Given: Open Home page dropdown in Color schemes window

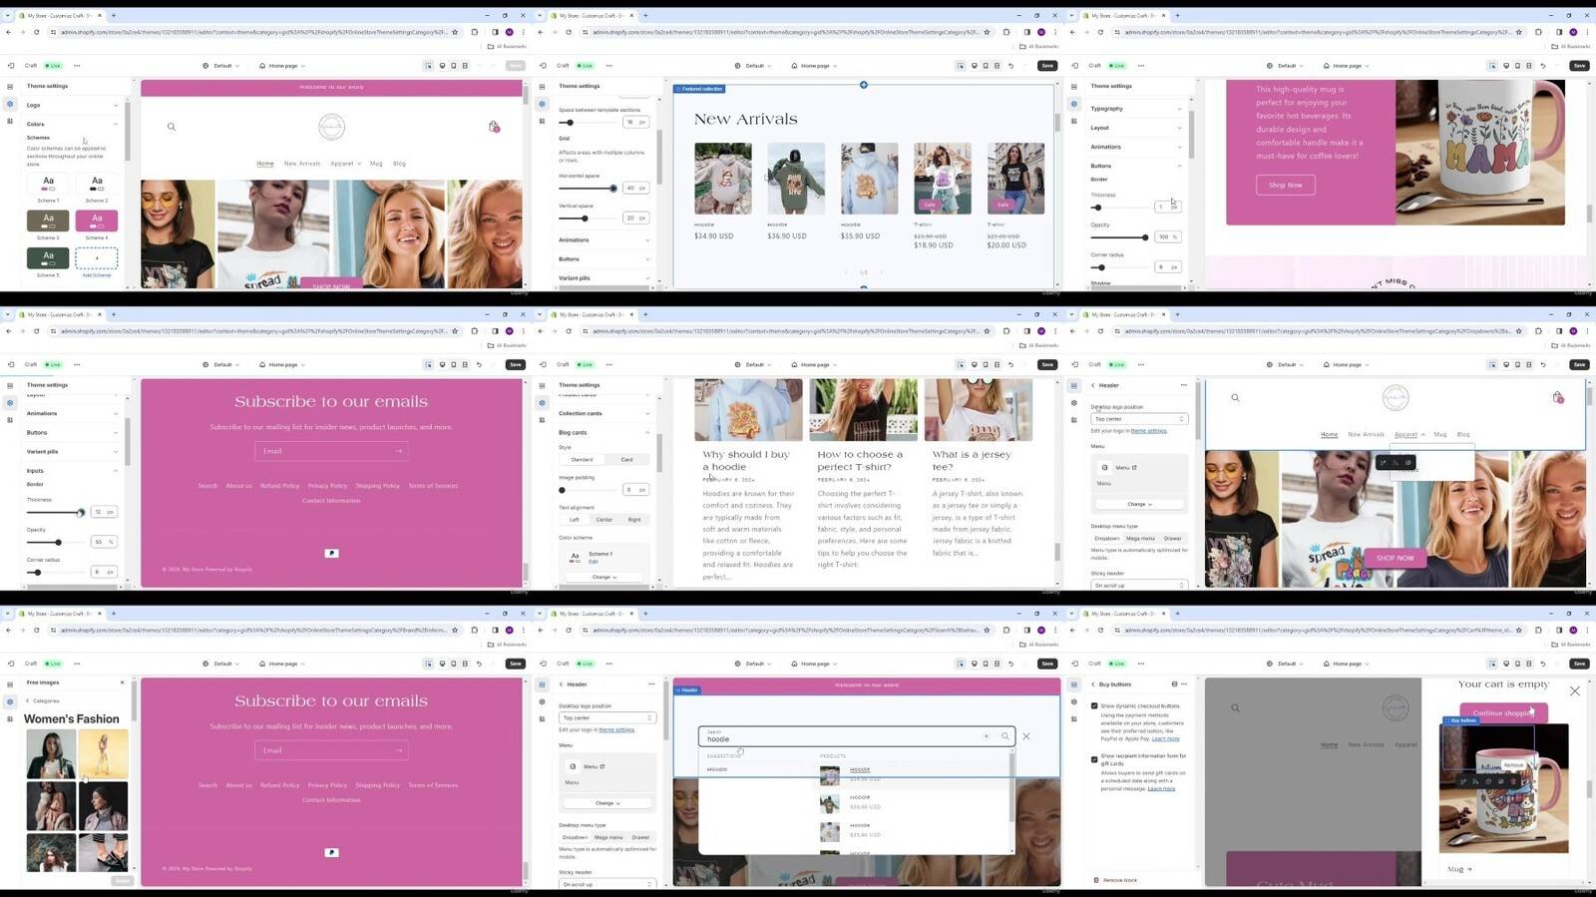Looking at the screenshot, I should (282, 66).
